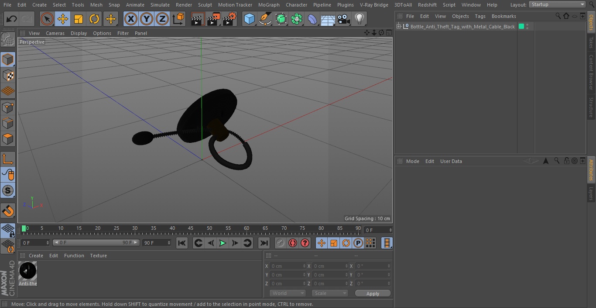Viewport: 596px width, 308px height.
Task: Switch to Texture mode checker icon
Action: 8,75
